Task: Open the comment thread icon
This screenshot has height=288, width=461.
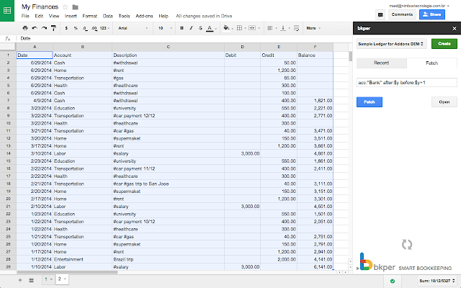Action: coord(380,14)
